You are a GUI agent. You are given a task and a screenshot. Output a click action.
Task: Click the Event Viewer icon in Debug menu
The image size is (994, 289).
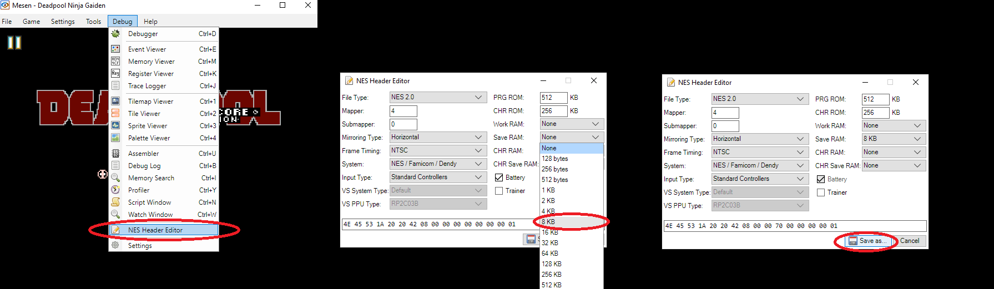(x=115, y=49)
